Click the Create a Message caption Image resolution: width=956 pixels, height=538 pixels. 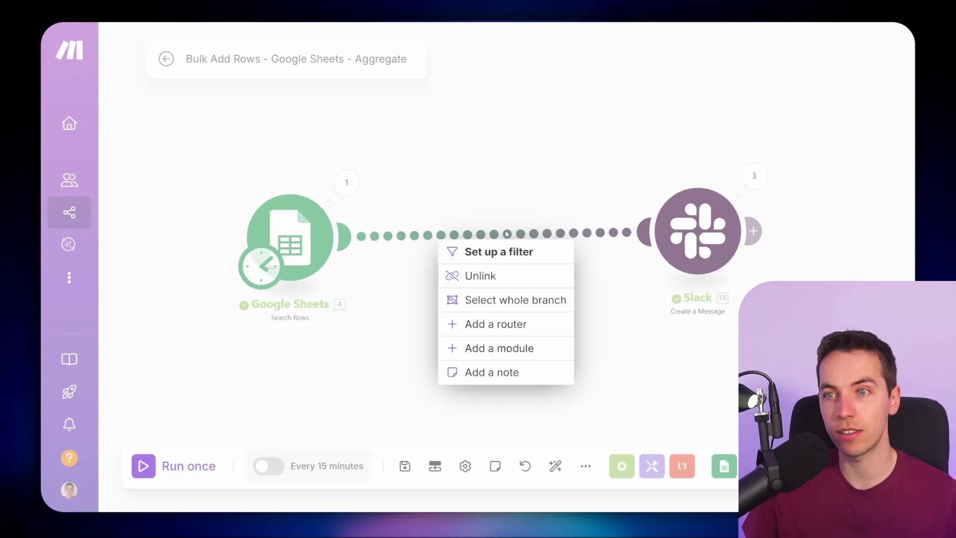(x=698, y=311)
